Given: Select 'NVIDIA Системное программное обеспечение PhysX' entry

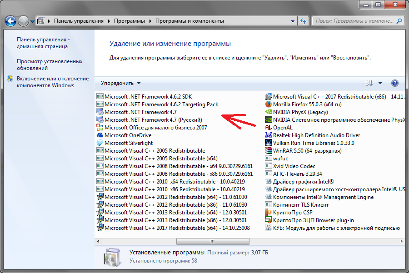Looking at the screenshot, I should pyautogui.click(x=335, y=119).
